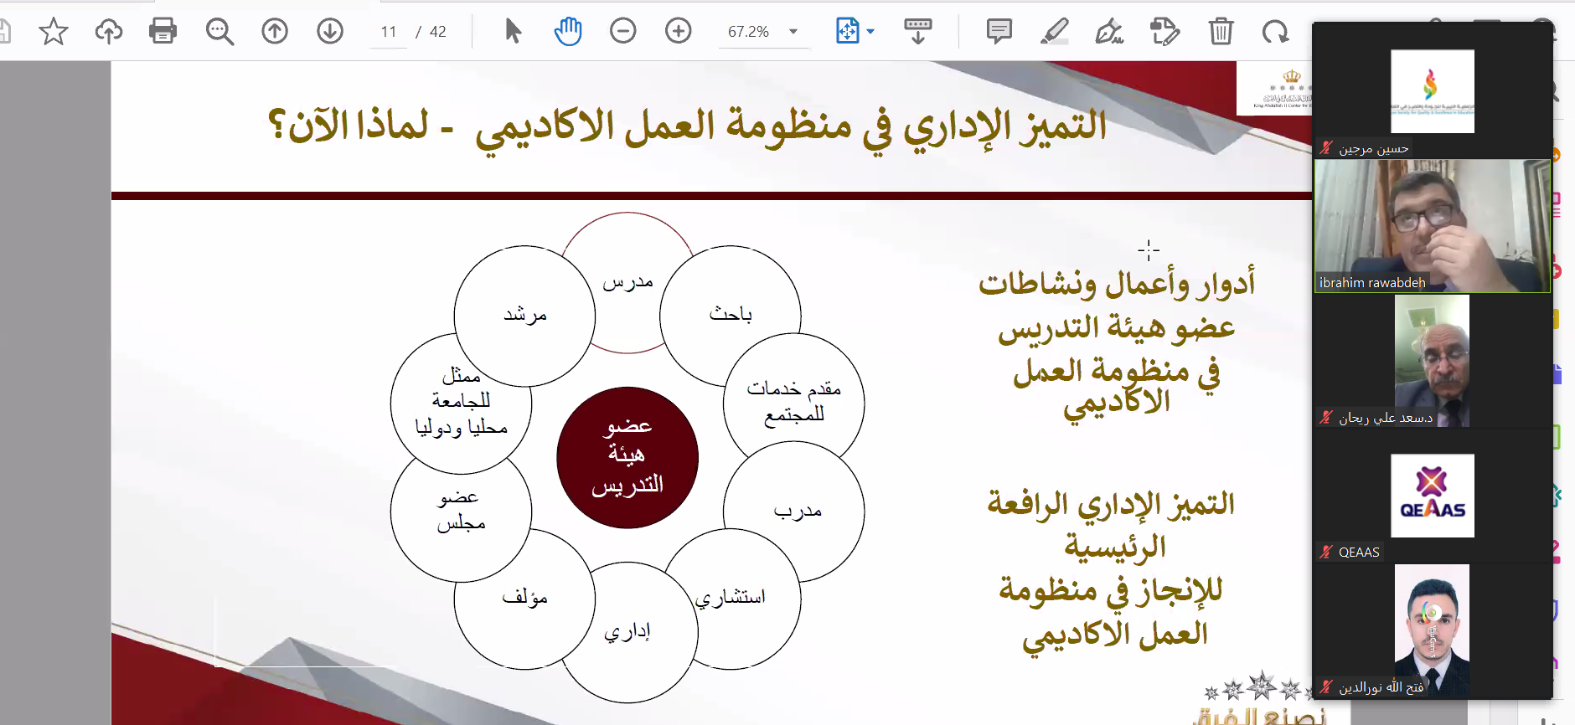Zoom out with minus button

pos(622,32)
